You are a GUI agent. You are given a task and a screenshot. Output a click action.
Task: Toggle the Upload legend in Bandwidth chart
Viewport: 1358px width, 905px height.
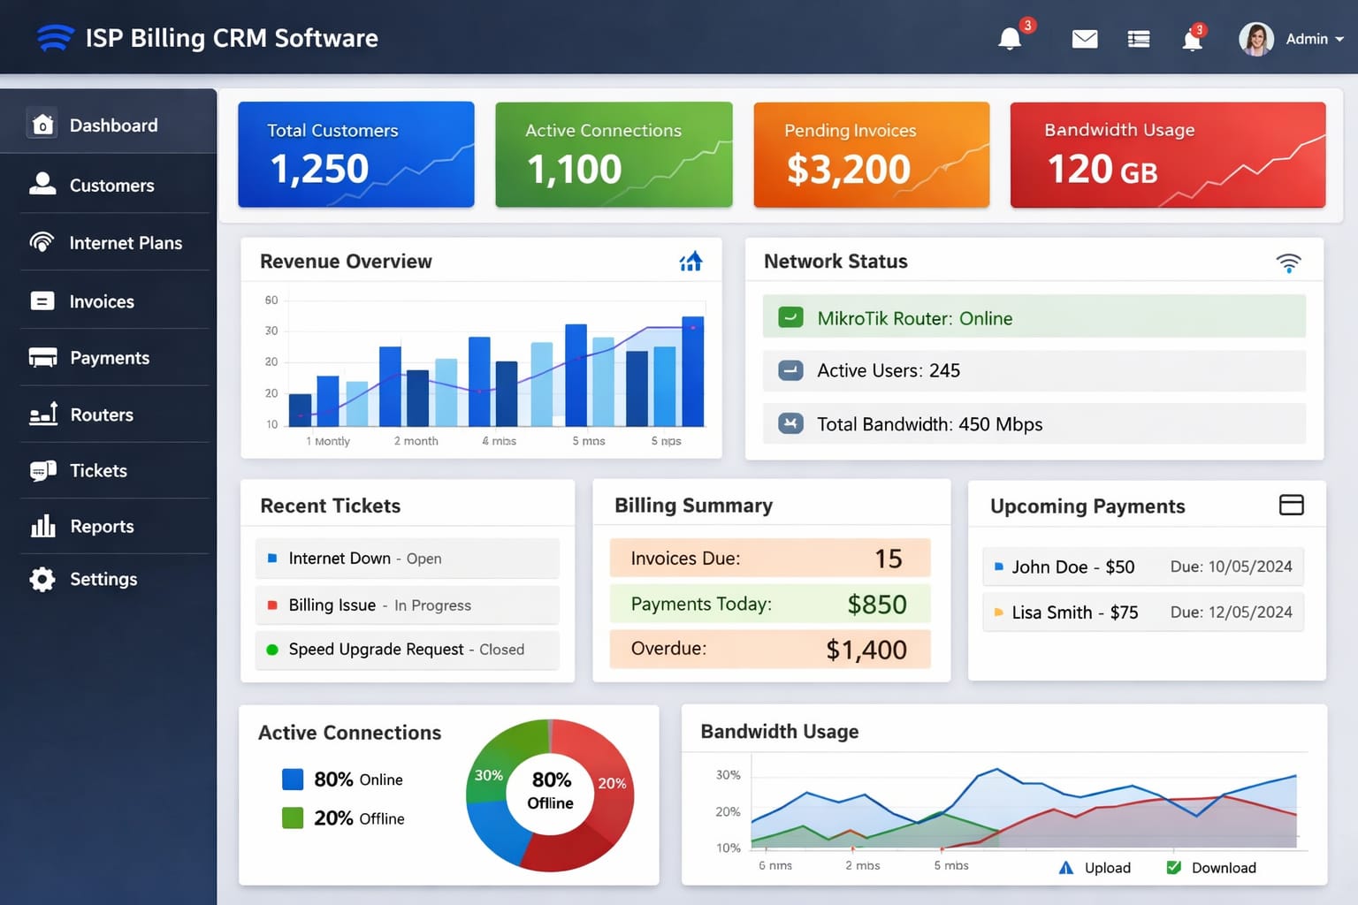coord(1095,868)
